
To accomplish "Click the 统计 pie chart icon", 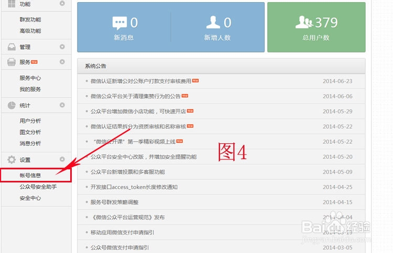I will [12, 105].
